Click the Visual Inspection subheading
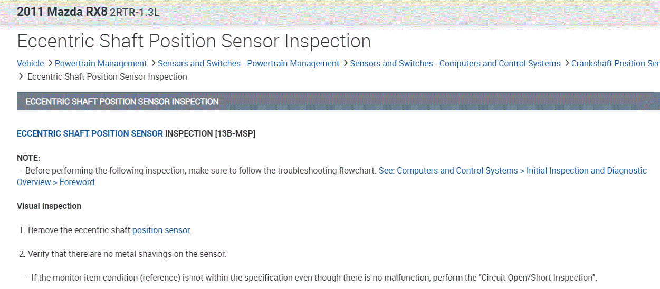660x289 pixels. tap(49, 206)
